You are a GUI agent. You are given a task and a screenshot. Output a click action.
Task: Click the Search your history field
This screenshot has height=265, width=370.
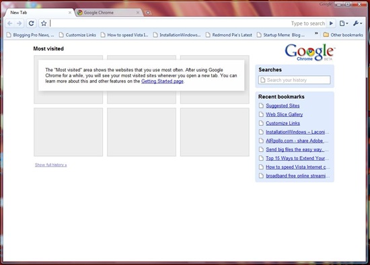pyautogui.click(x=295, y=80)
